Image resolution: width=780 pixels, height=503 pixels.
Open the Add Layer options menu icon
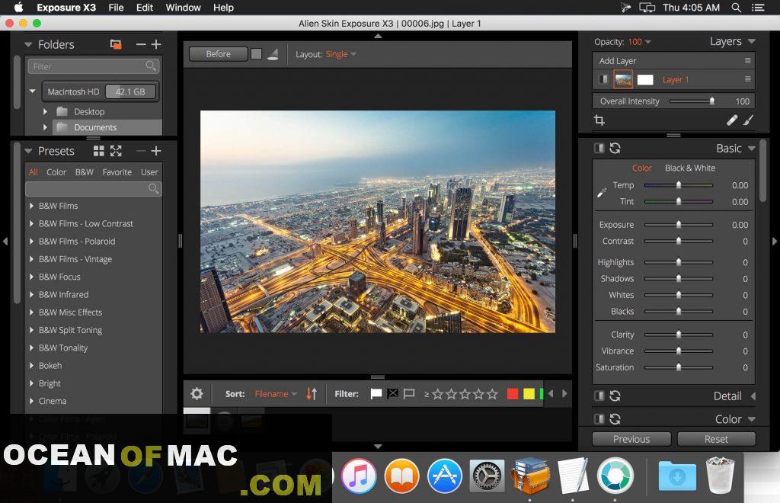click(x=748, y=60)
